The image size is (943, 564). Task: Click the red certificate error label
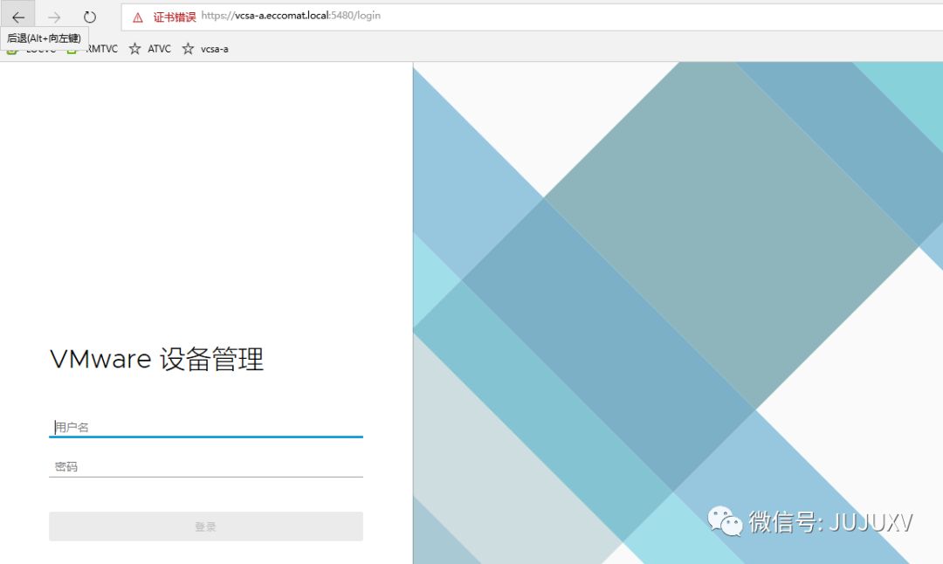click(175, 17)
